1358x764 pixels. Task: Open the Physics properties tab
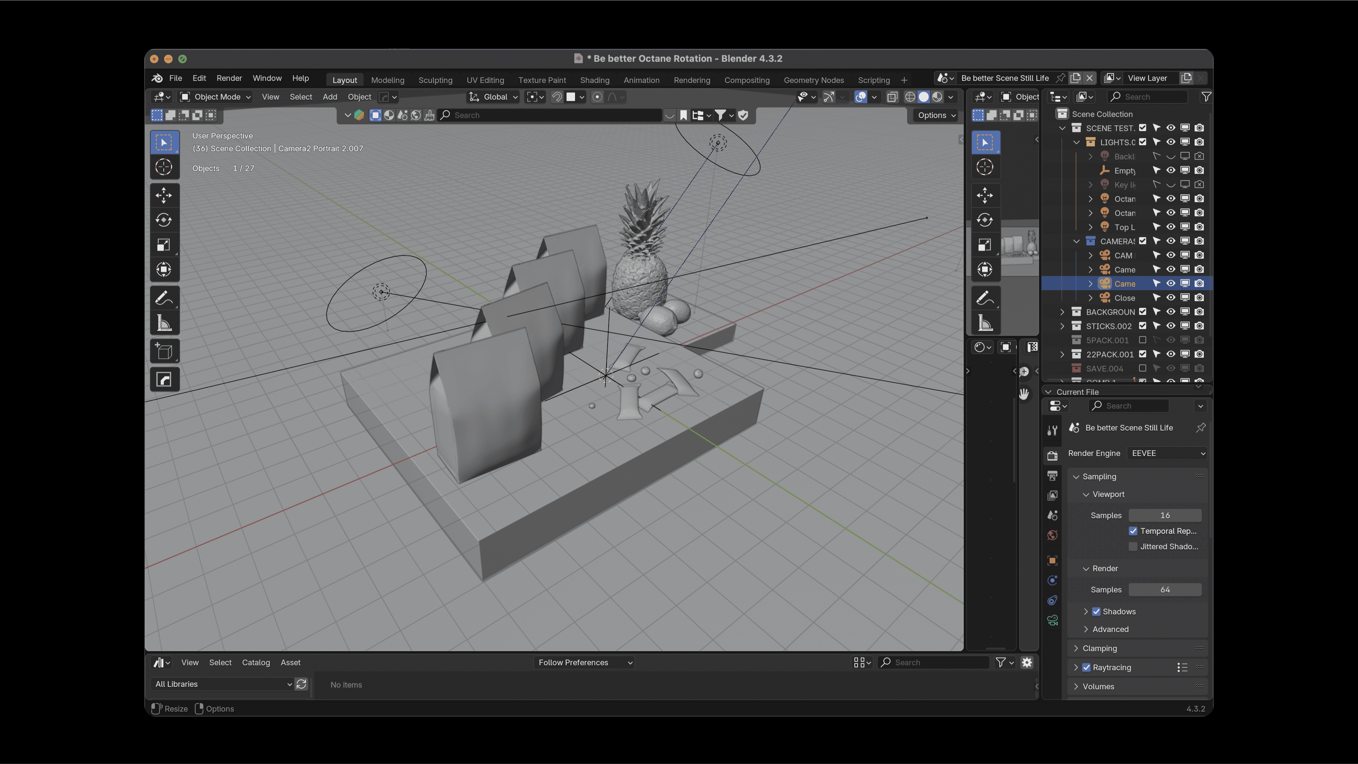point(1052,580)
